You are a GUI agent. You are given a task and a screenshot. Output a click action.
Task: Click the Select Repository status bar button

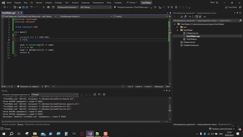(222, 129)
